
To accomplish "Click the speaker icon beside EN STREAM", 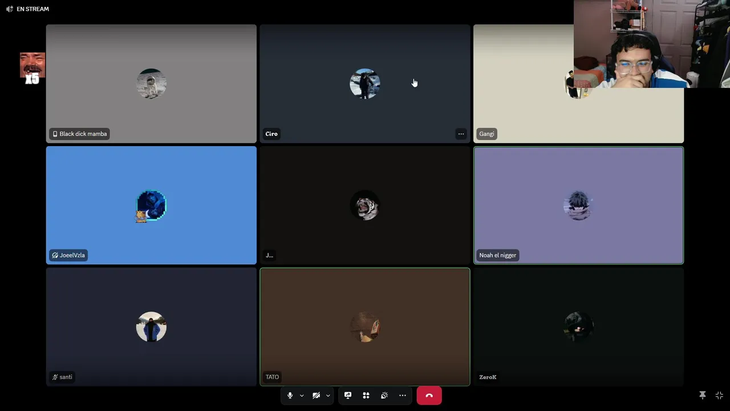I will pyautogui.click(x=9, y=9).
